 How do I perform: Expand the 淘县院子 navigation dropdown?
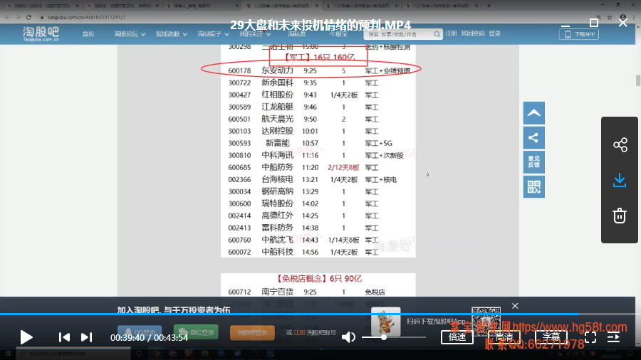(x=213, y=34)
